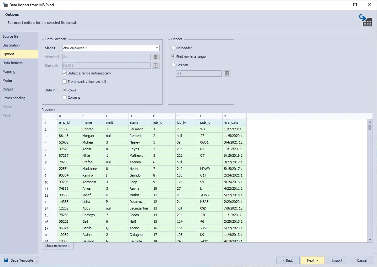
Task: Click the Start cell range selector icon
Action: (x=156, y=57)
